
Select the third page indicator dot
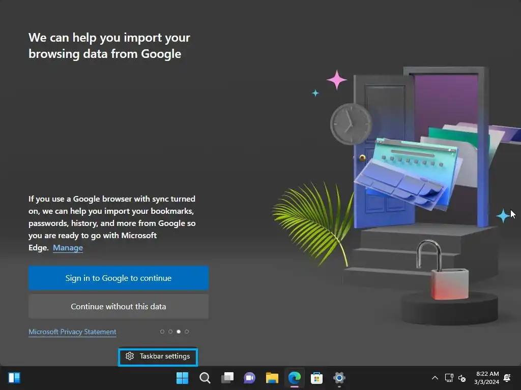click(179, 332)
